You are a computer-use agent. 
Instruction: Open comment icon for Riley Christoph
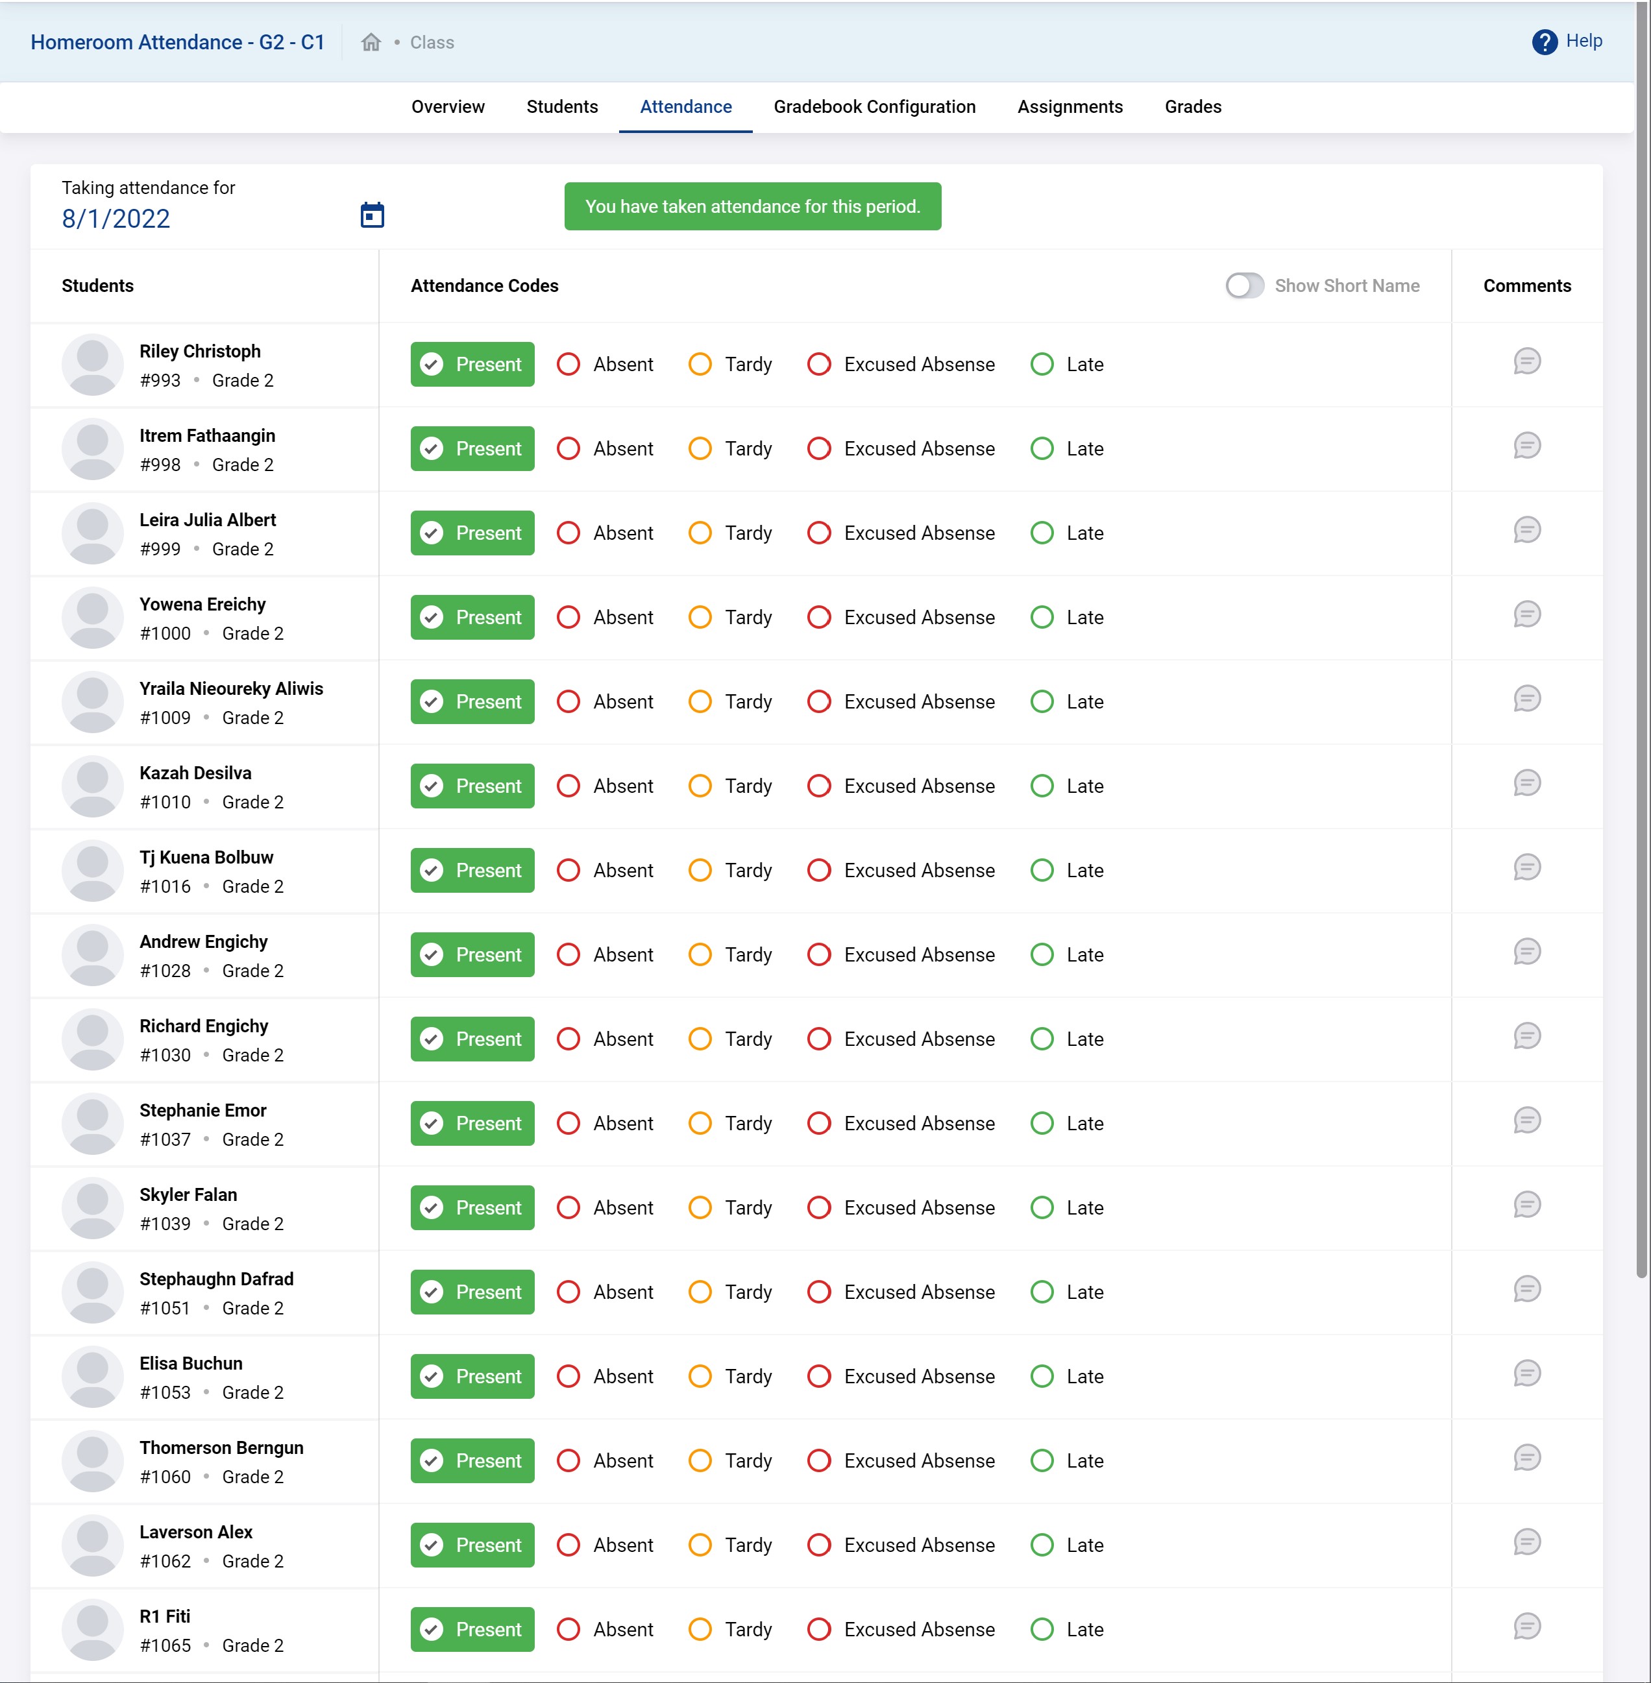pos(1526,361)
